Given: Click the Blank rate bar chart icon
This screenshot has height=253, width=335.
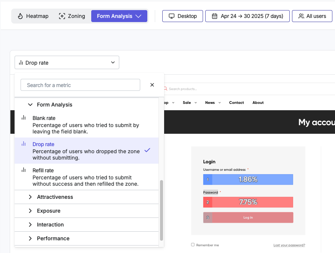Looking at the screenshot, I should [24, 118].
